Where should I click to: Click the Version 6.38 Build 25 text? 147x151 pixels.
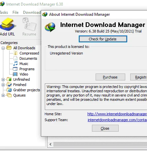click(x=108, y=31)
